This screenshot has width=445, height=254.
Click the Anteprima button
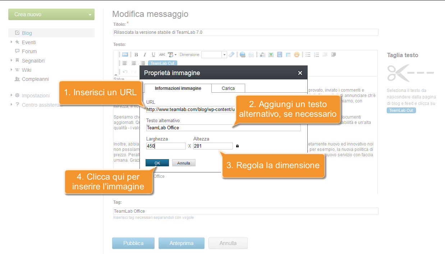(x=182, y=243)
